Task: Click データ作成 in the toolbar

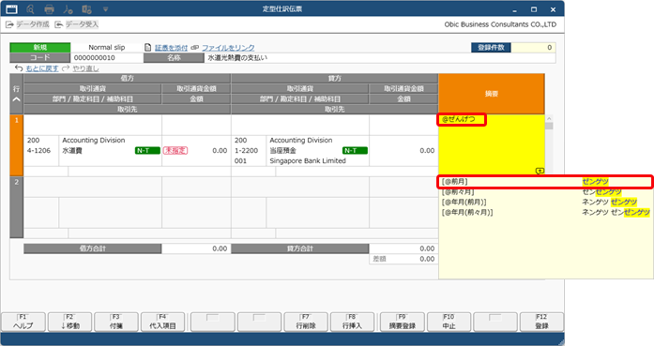Action: tap(27, 24)
